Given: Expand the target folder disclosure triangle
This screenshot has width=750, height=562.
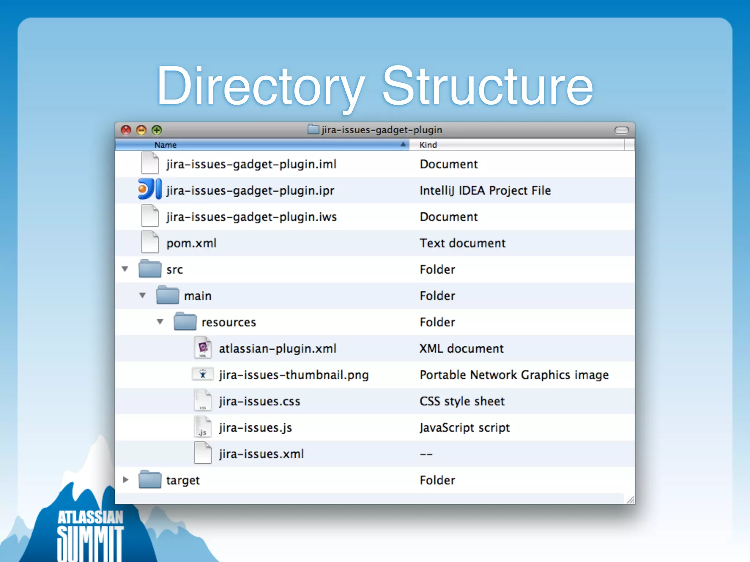Looking at the screenshot, I should click(126, 480).
